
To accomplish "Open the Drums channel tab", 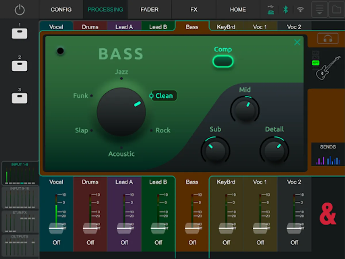I will [90, 27].
